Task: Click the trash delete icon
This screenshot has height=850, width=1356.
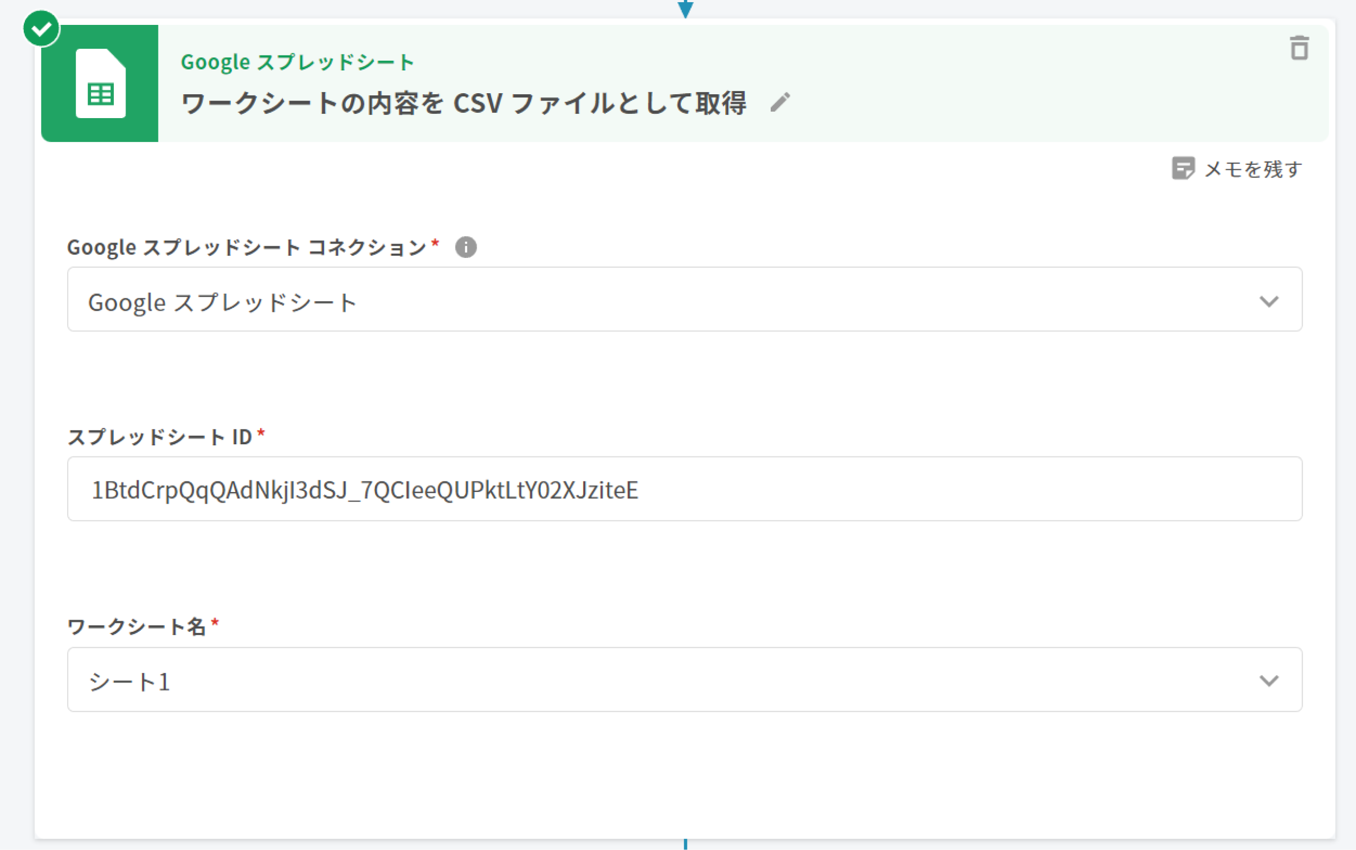Action: coord(1299,48)
